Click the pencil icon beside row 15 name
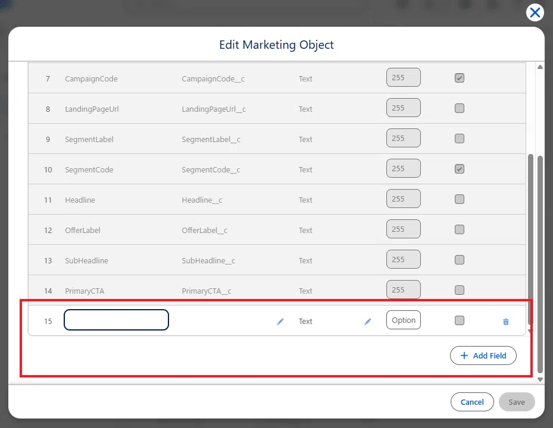The image size is (553, 428). pyautogui.click(x=280, y=321)
